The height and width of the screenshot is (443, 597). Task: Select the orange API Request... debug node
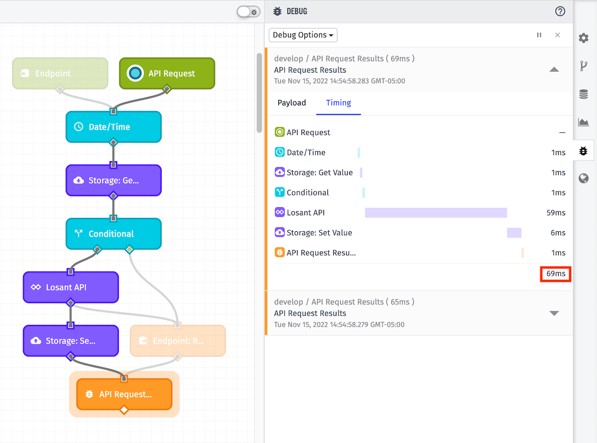click(x=124, y=394)
